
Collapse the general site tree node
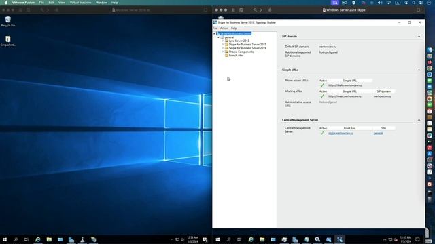[219, 37]
